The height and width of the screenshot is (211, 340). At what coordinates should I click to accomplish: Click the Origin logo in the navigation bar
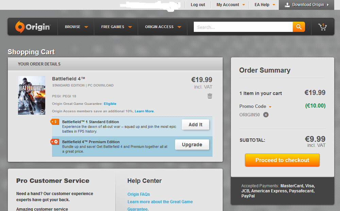(33, 27)
